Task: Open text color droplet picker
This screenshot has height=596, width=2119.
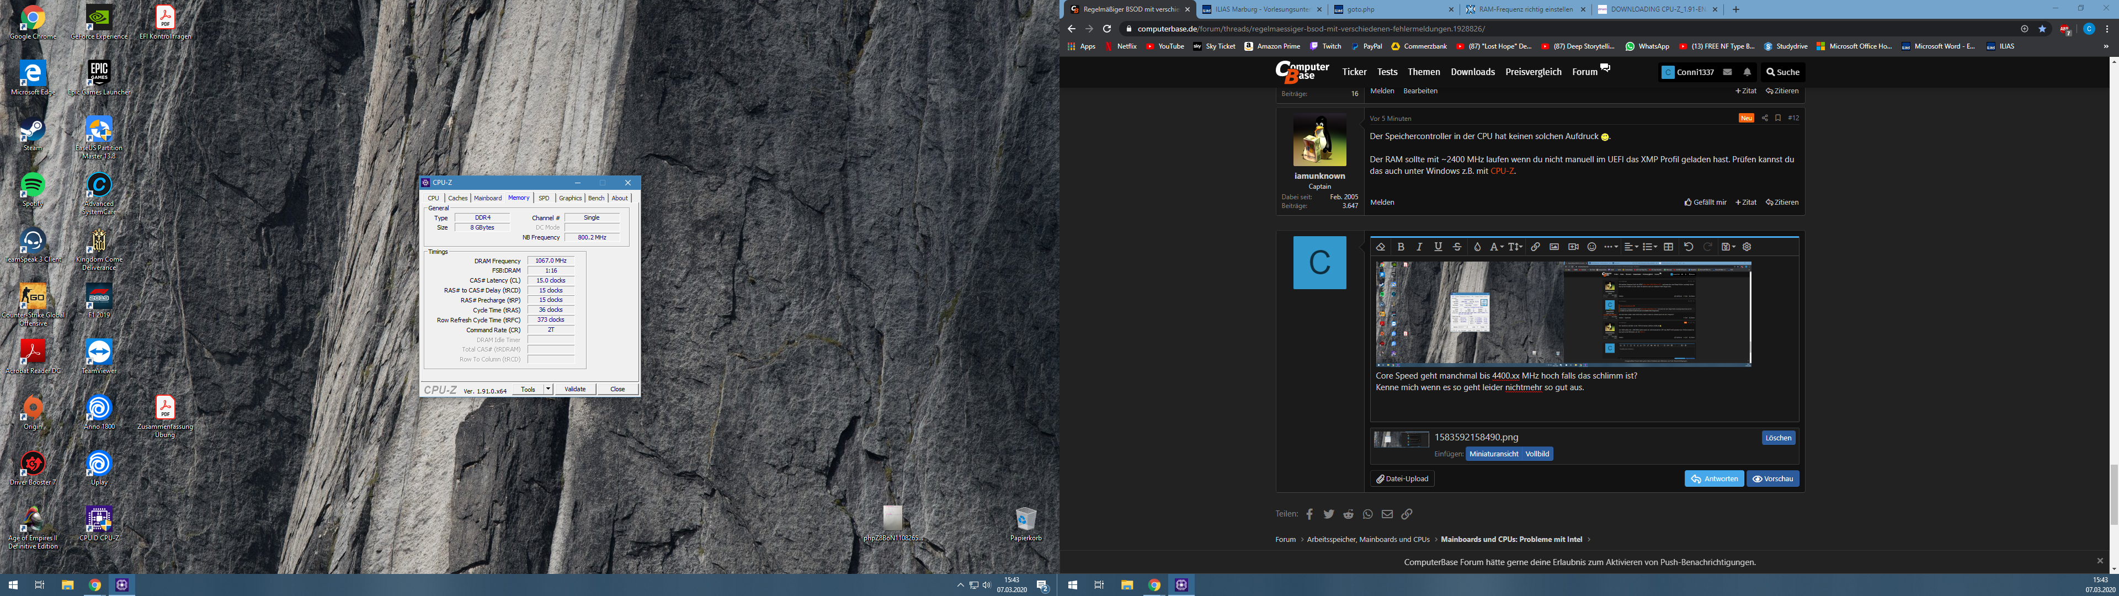Action: 1477,247
